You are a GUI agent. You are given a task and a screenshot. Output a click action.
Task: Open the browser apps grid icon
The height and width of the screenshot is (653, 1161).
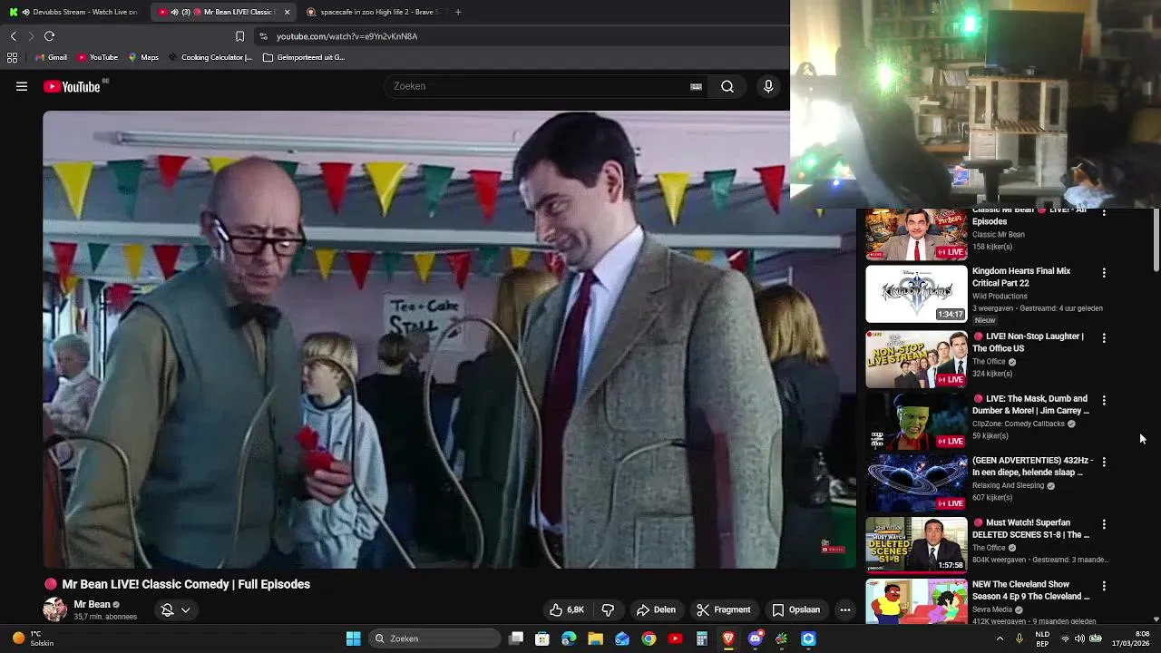click(x=12, y=57)
